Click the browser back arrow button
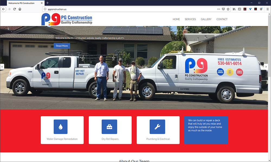 pos(4,9)
